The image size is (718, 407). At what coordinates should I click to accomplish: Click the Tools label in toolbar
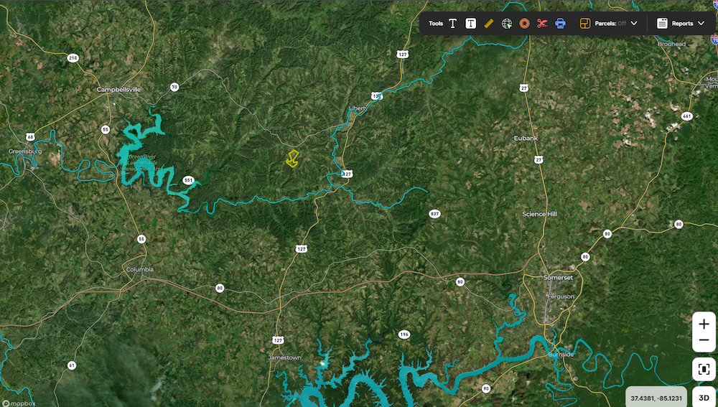pyautogui.click(x=436, y=24)
